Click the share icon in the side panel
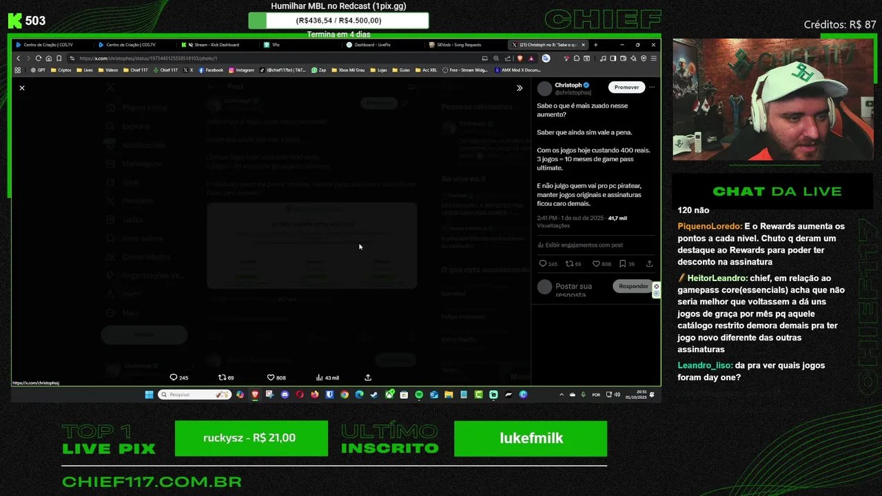882x496 pixels. (649, 264)
